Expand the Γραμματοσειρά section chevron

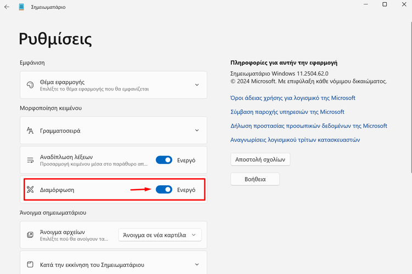point(197,130)
